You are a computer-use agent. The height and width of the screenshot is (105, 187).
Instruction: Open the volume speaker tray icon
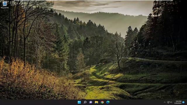click(x=171, y=102)
